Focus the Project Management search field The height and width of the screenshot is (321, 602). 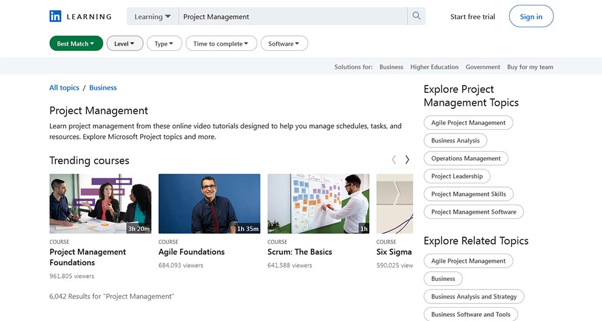(x=293, y=16)
